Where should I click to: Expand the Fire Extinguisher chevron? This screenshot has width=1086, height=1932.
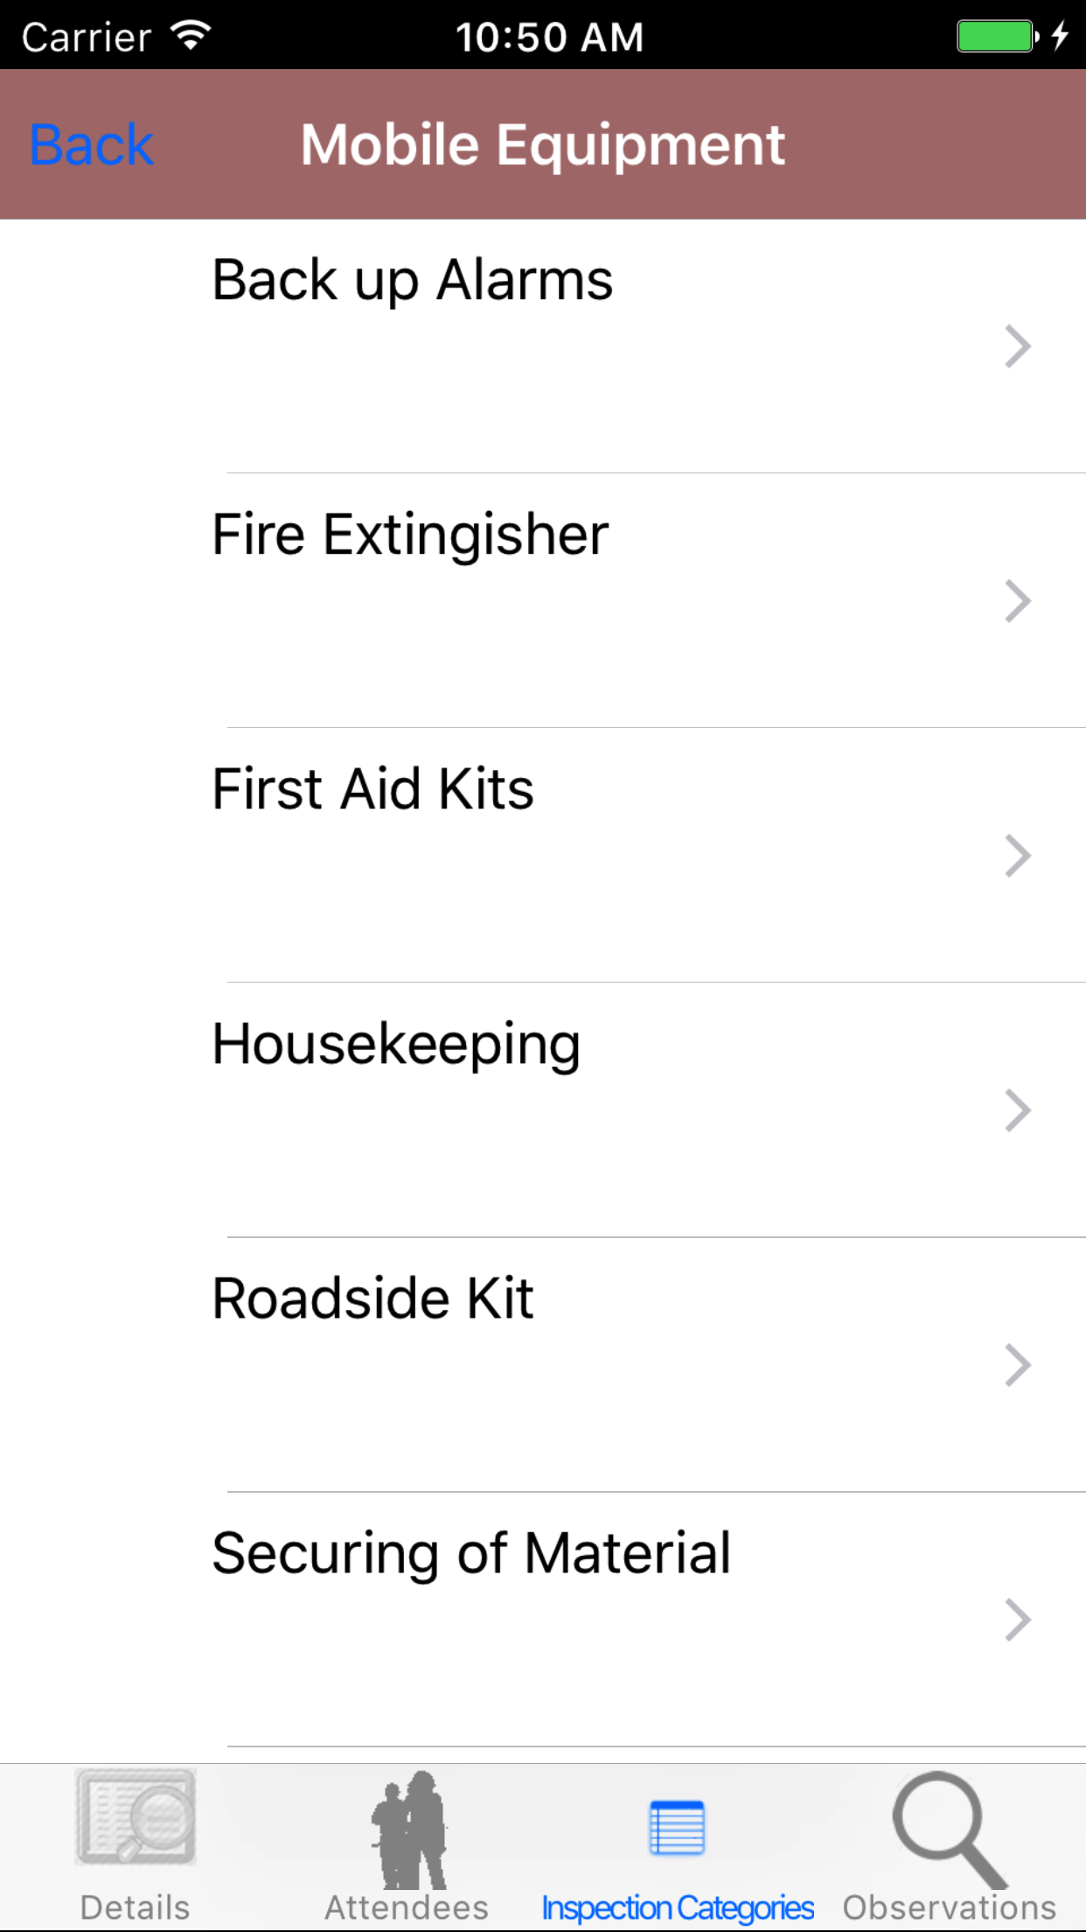pos(1018,601)
